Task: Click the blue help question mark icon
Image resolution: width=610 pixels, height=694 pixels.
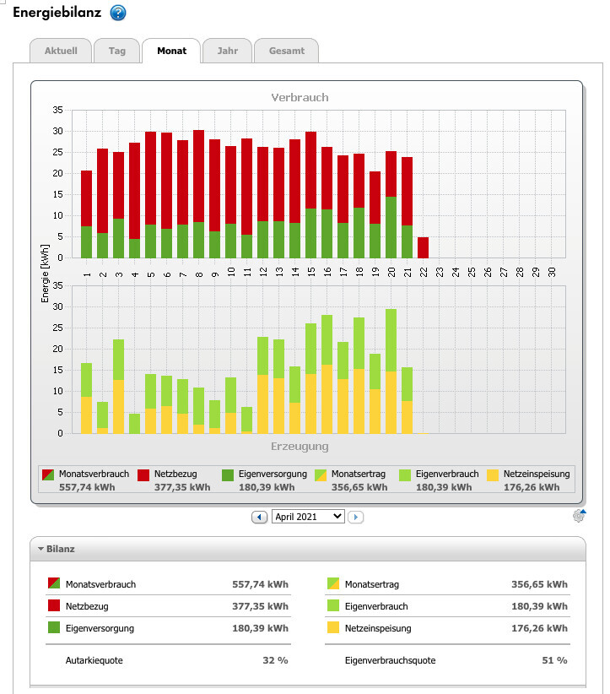Action: click(118, 14)
